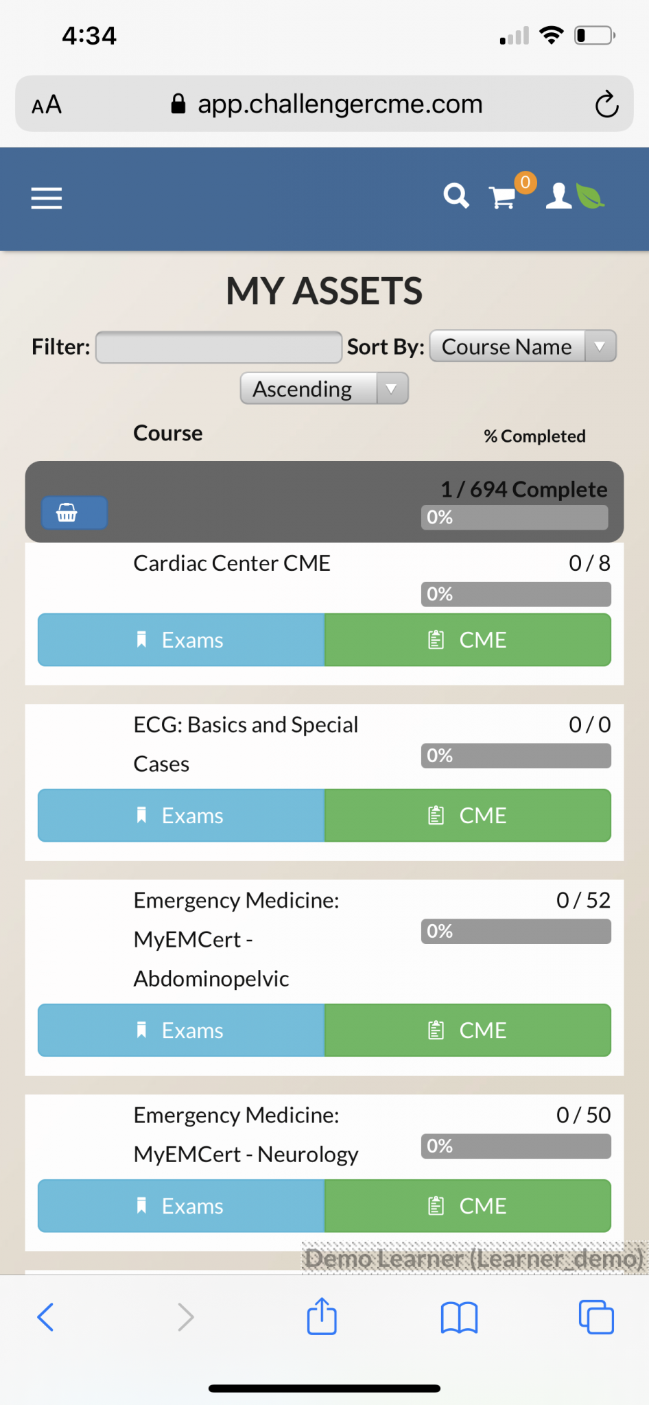Open CME for MyEMCert Neurology

tap(468, 1206)
